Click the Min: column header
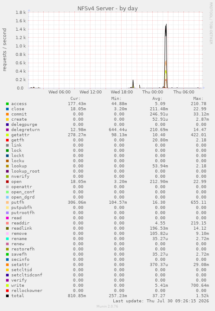Viewport: 215px width, 311px height. [116, 99]
